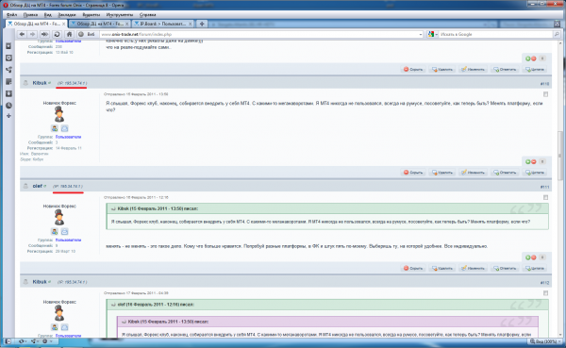This screenshot has height=348, width=566.
Task: Open post number link #112
Action: click(x=544, y=283)
